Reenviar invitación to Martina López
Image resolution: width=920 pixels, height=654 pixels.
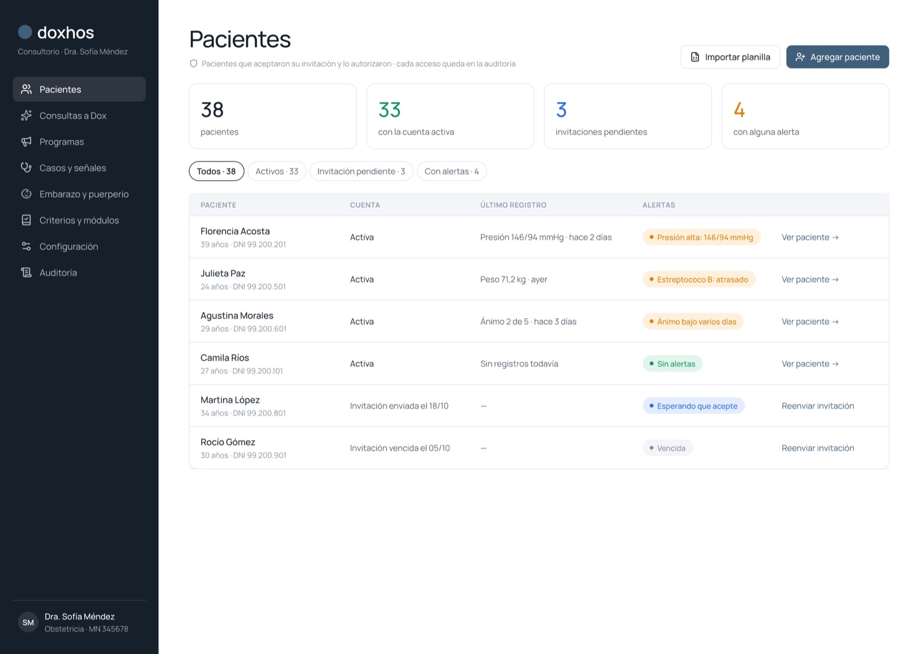818,406
